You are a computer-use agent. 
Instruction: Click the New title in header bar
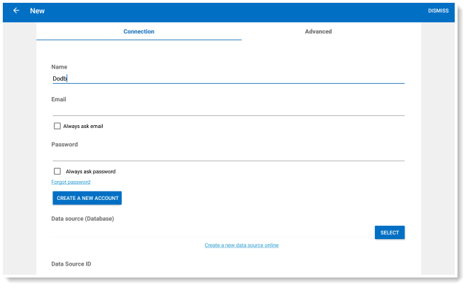(37, 10)
